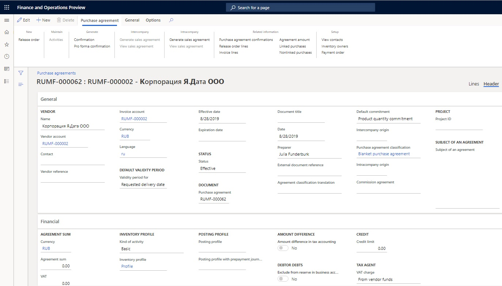This screenshot has height=286, width=502.
Task: Open Invoice lines related information
Action: point(229,53)
